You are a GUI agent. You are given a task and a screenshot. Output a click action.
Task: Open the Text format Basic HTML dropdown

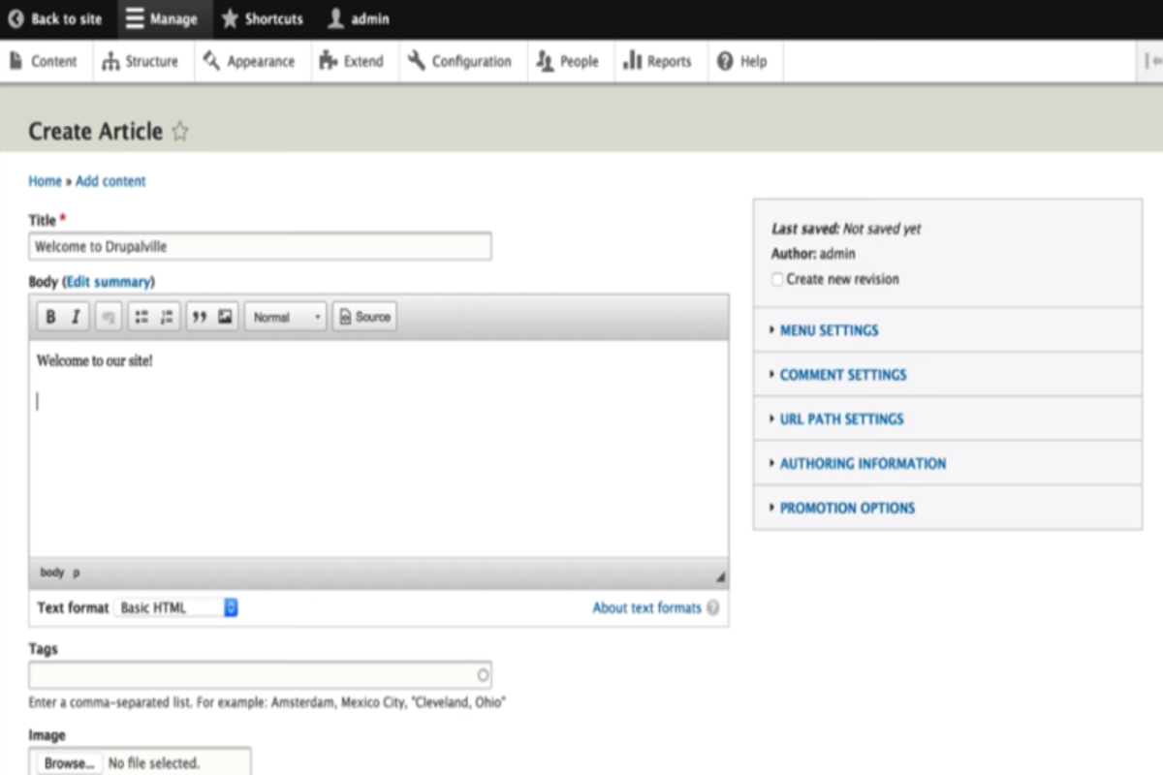tap(176, 607)
